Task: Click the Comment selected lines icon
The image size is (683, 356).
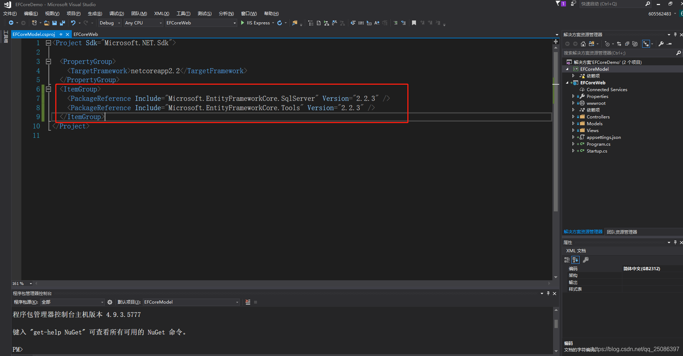Action: point(396,23)
